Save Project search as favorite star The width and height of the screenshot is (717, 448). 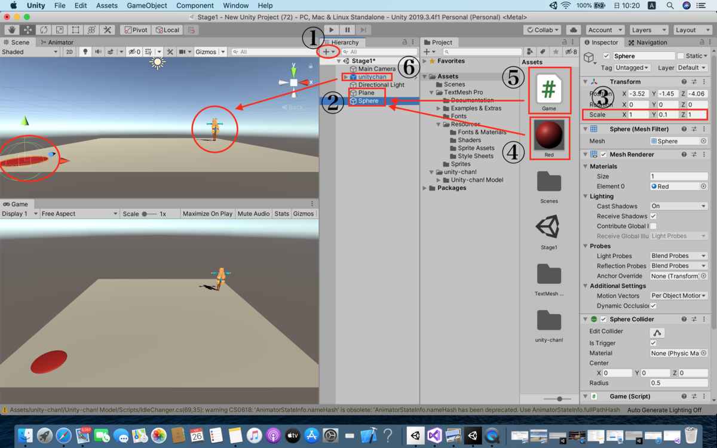pos(556,52)
